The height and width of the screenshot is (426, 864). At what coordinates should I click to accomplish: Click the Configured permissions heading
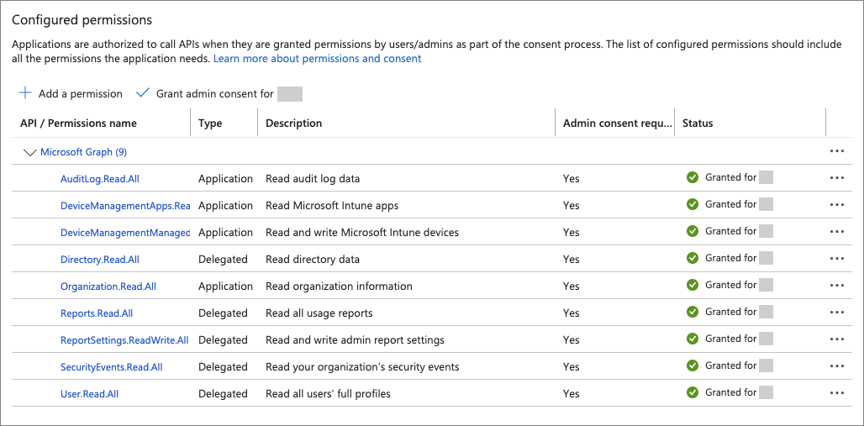pyautogui.click(x=82, y=20)
